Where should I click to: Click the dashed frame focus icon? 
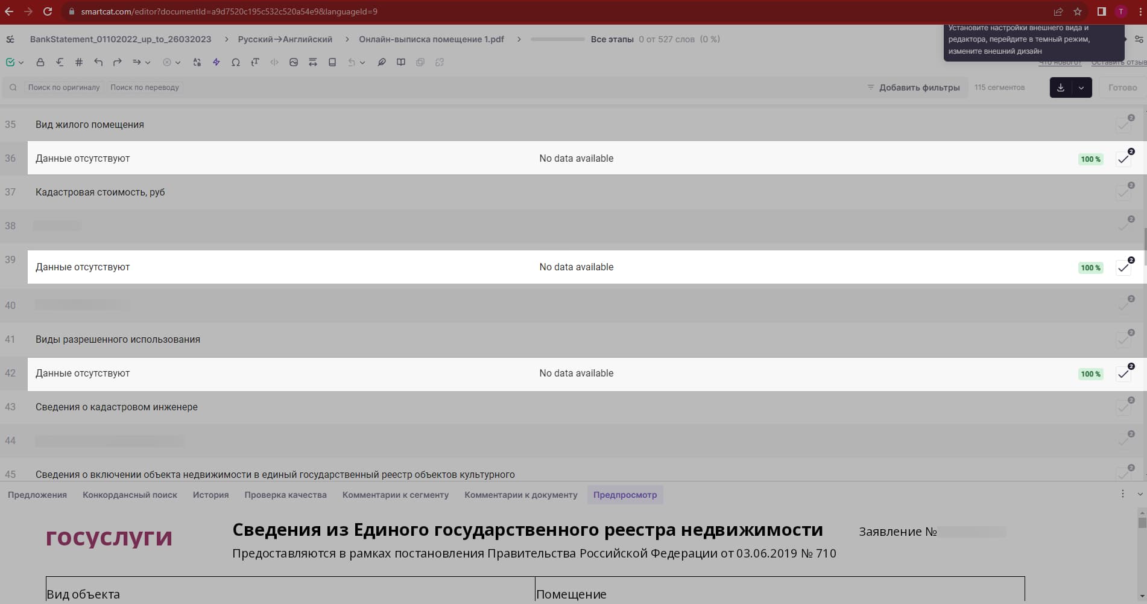(x=440, y=62)
